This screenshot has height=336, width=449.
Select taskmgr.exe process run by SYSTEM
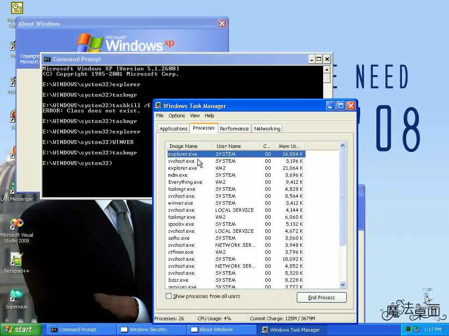click(x=236, y=189)
